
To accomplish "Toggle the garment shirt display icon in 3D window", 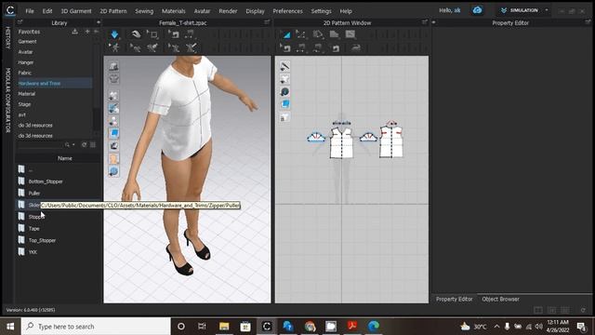I will 113,78.
